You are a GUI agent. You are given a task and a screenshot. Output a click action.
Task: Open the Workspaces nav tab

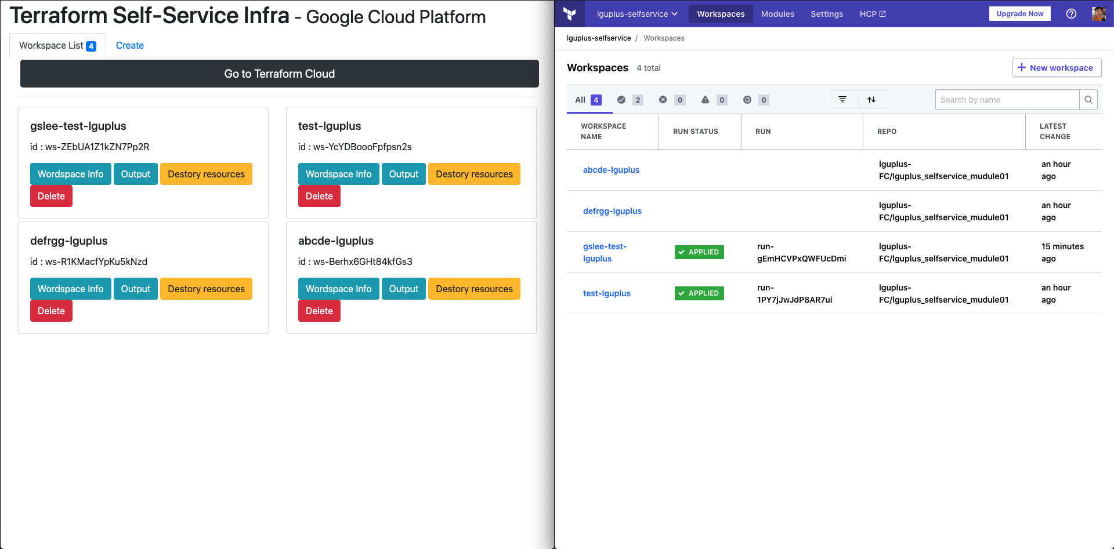point(721,14)
